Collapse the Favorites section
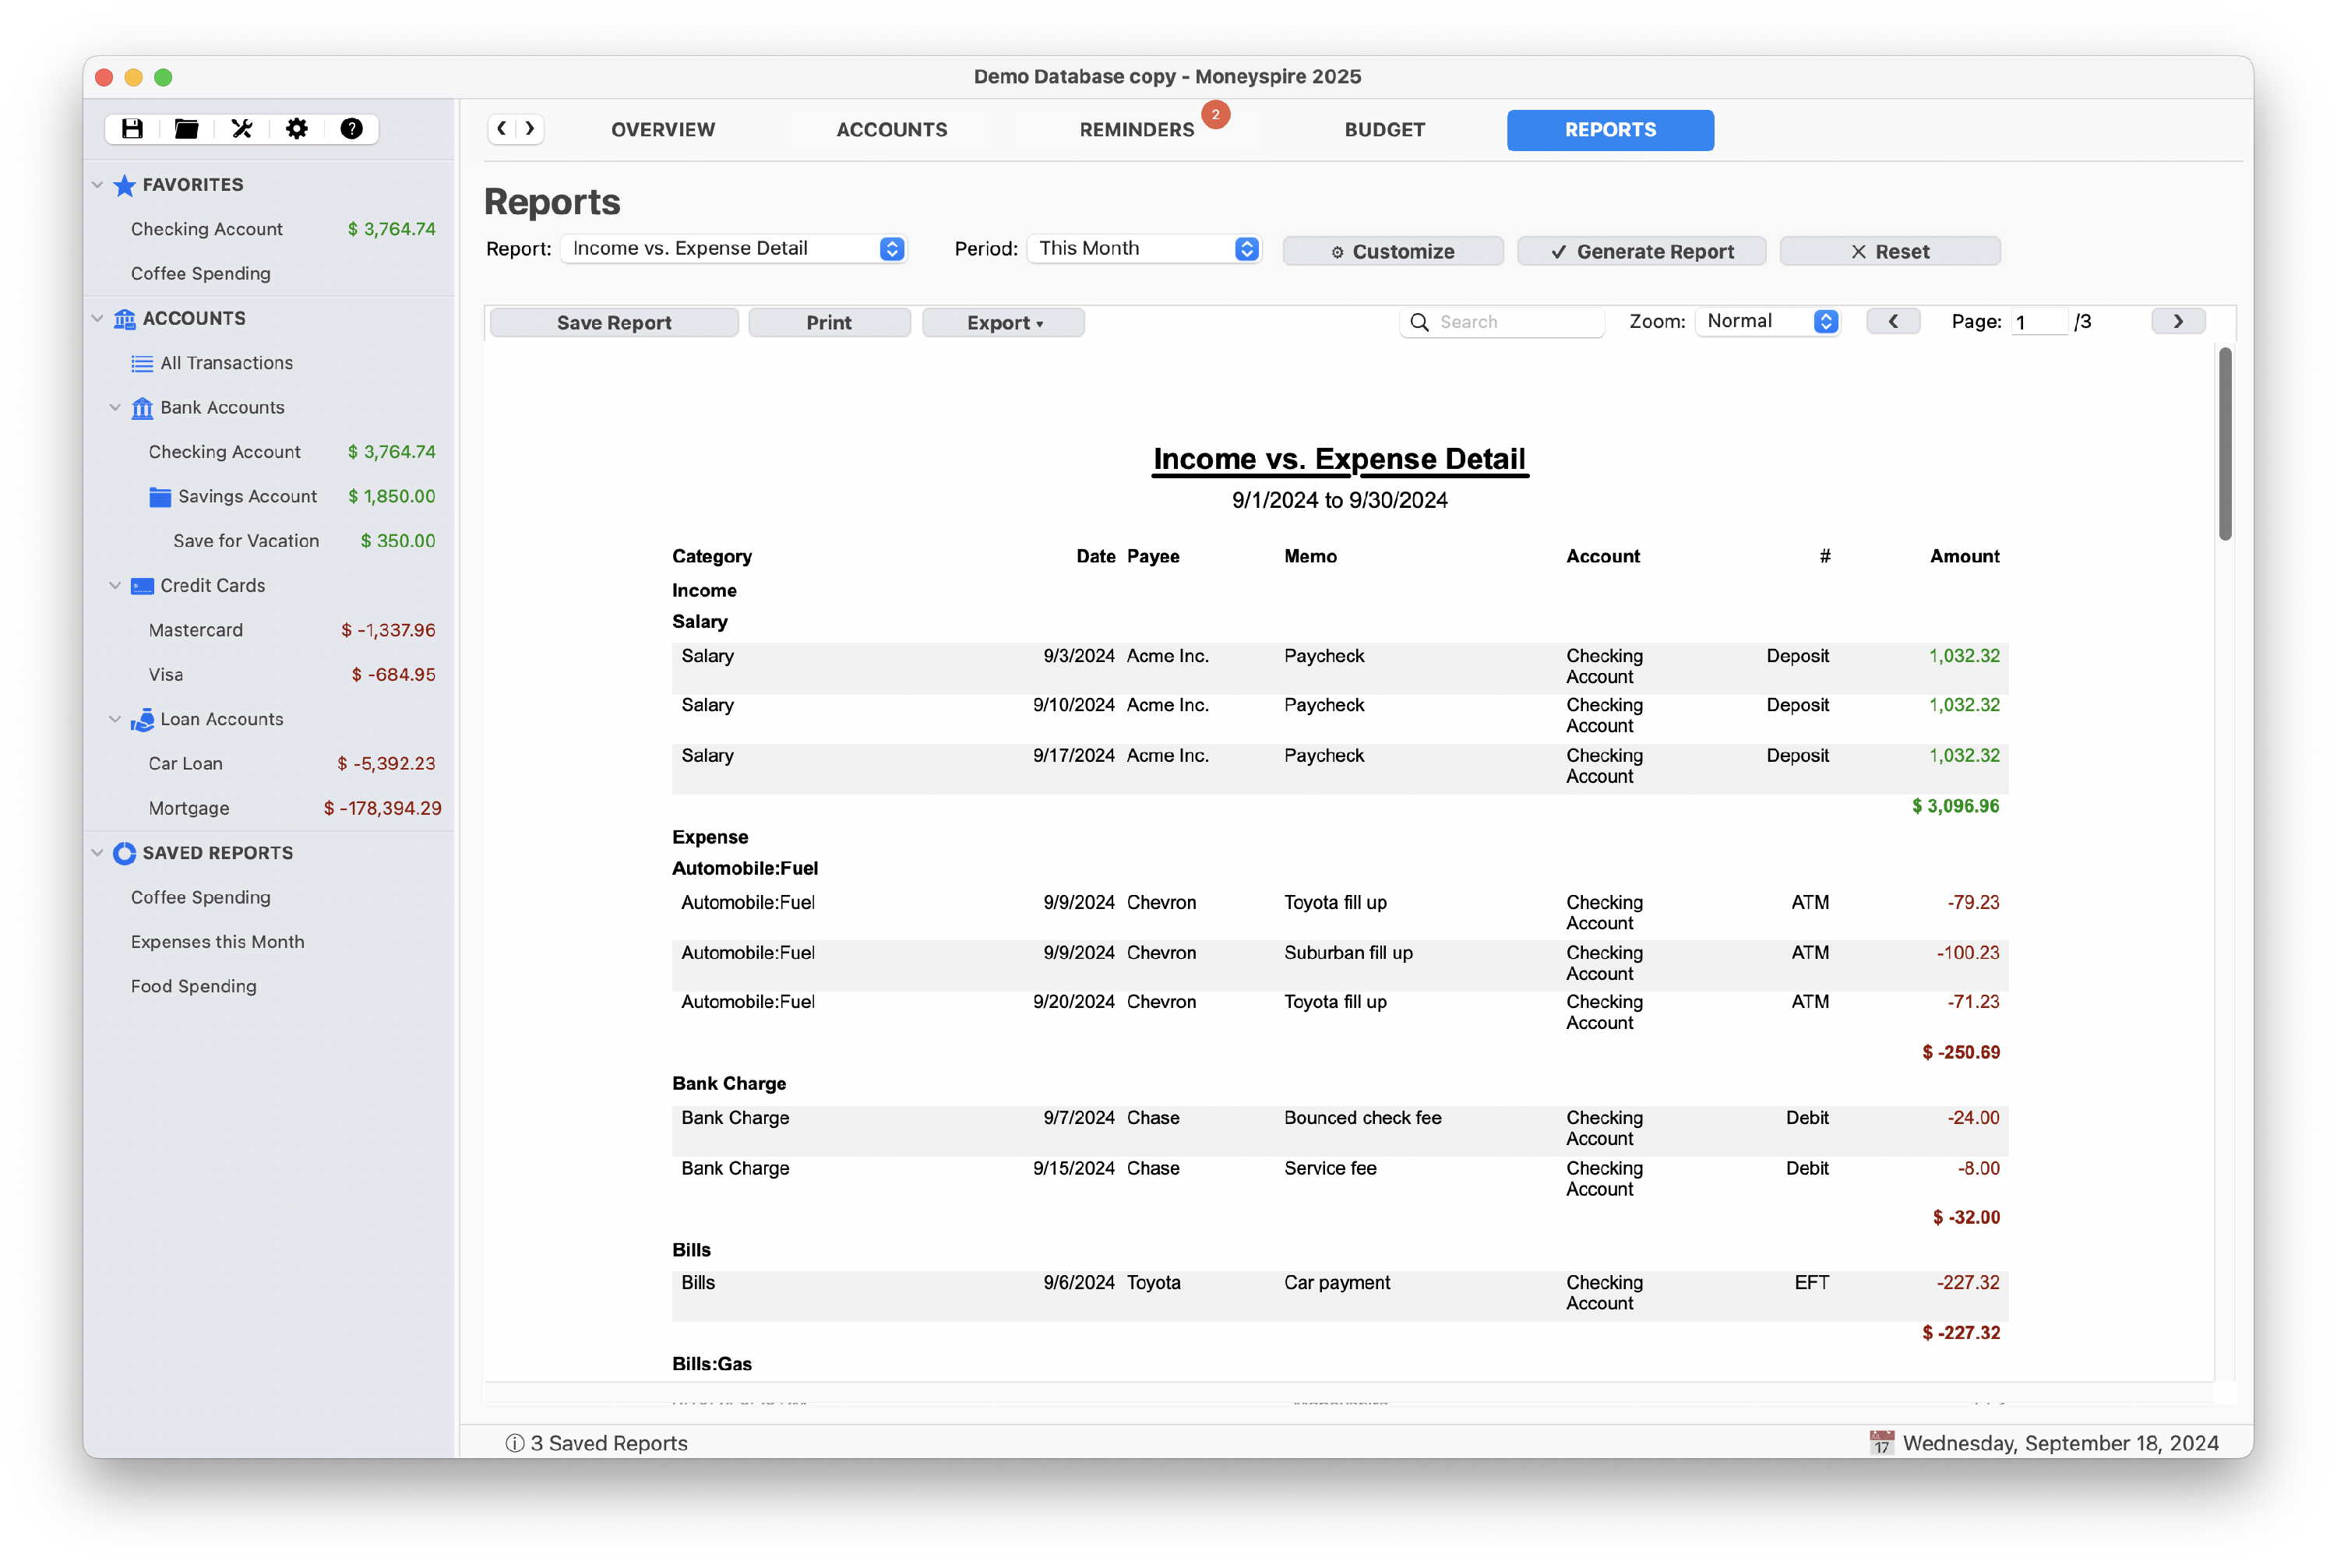The width and height of the screenshot is (2337, 1568). pos(97,185)
